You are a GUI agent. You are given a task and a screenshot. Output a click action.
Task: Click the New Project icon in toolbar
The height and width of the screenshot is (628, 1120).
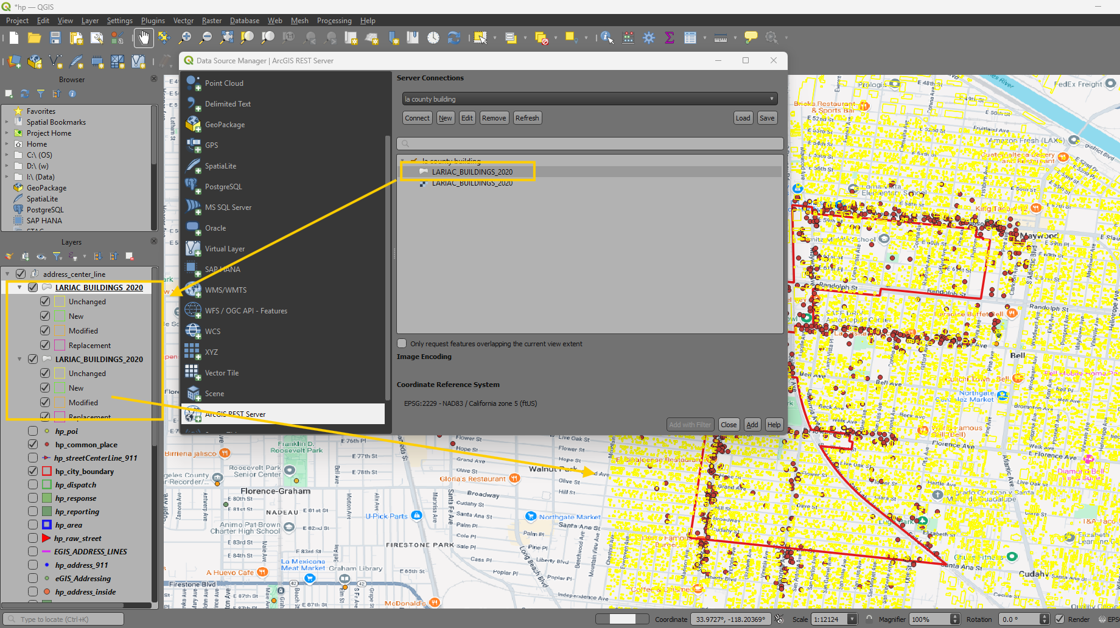click(14, 38)
